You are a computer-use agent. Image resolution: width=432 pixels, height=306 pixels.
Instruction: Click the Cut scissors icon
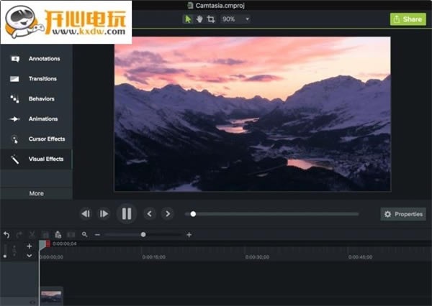point(32,235)
